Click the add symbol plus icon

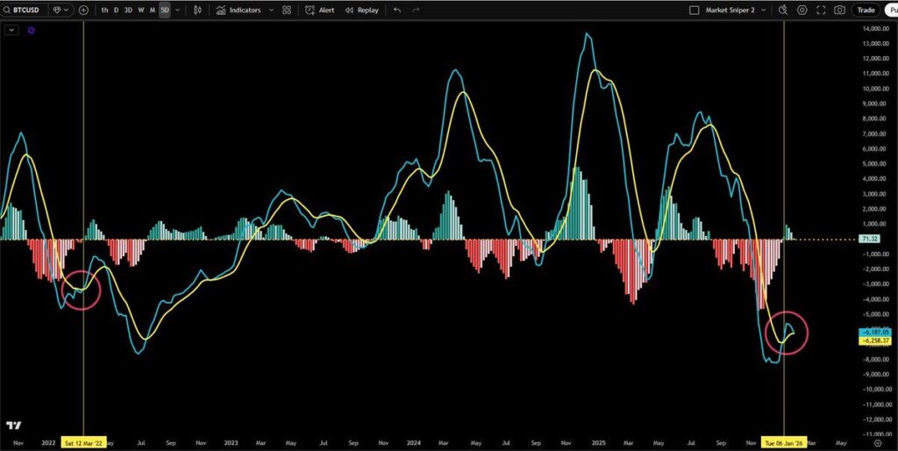[x=83, y=10]
